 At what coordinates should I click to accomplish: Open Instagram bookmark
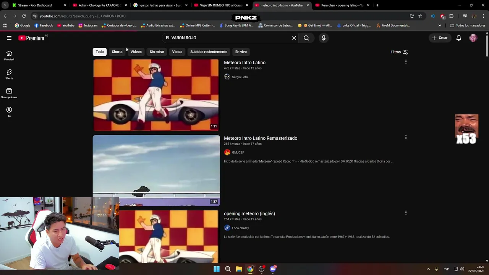point(88,26)
